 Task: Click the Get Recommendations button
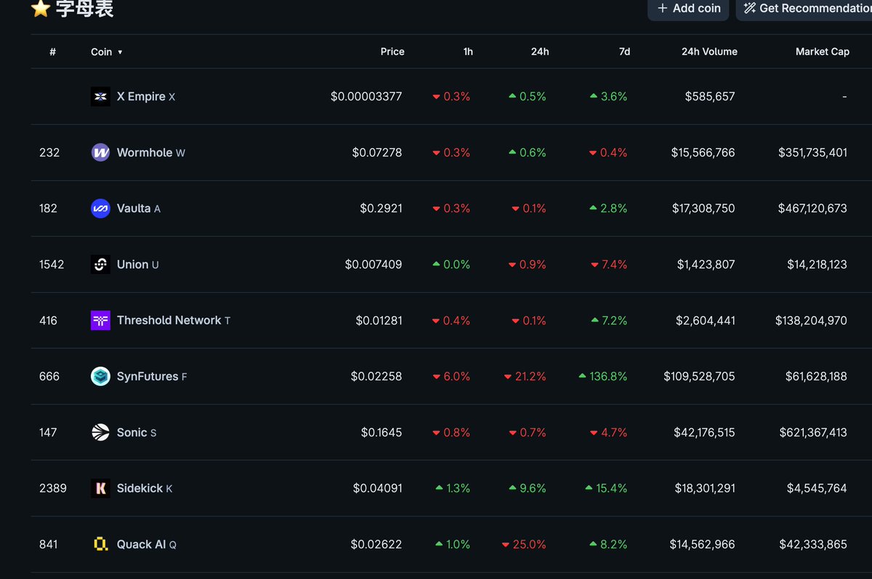[807, 9]
